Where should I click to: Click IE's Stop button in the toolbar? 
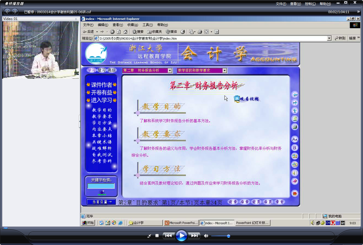pyautogui.click(x=112, y=32)
